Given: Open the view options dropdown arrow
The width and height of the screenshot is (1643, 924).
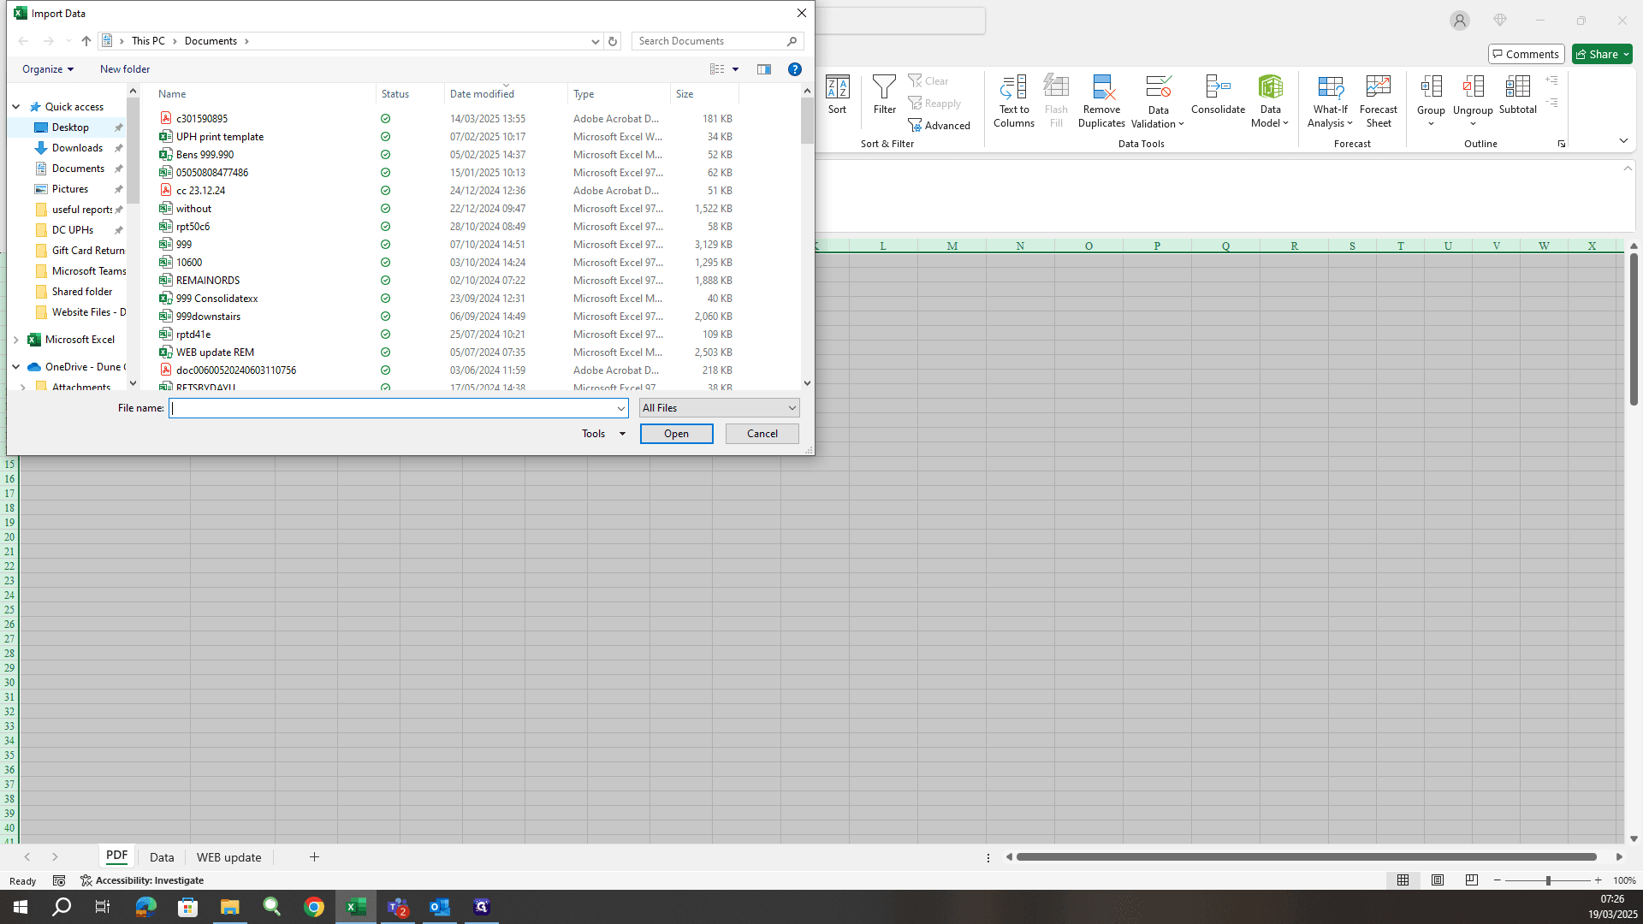Looking at the screenshot, I should pos(735,69).
